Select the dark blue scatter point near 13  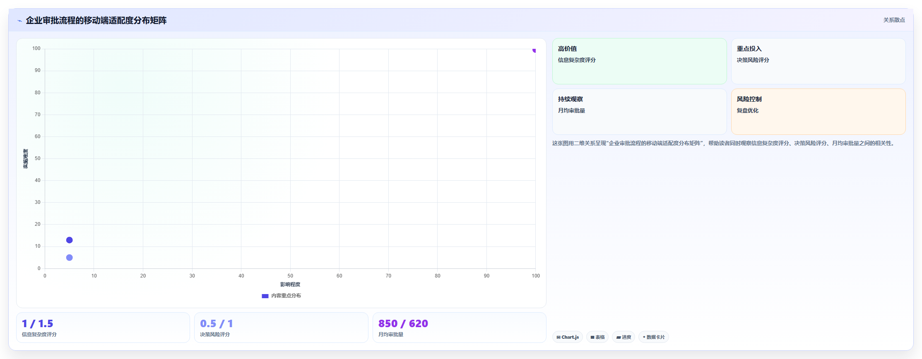(70, 240)
